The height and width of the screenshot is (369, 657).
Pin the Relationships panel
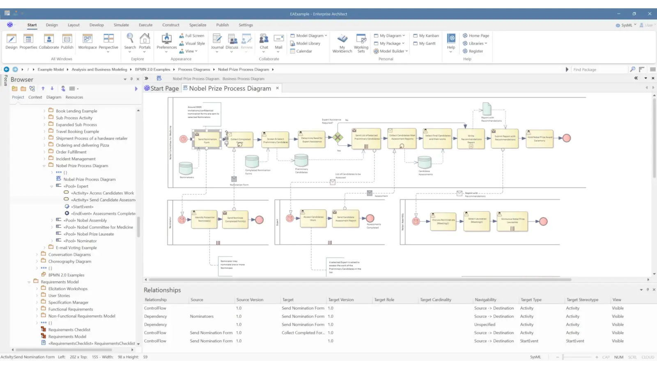[x=647, y=289]
